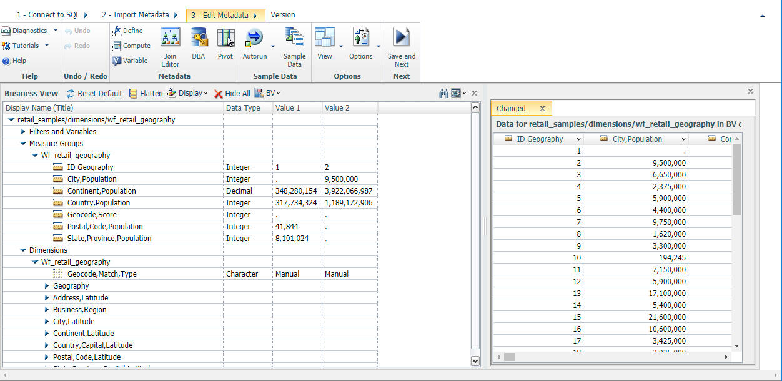This screenshot has width=782, height=381.
Task: Select the State,Province,Population measure
Action: [190, 239]
